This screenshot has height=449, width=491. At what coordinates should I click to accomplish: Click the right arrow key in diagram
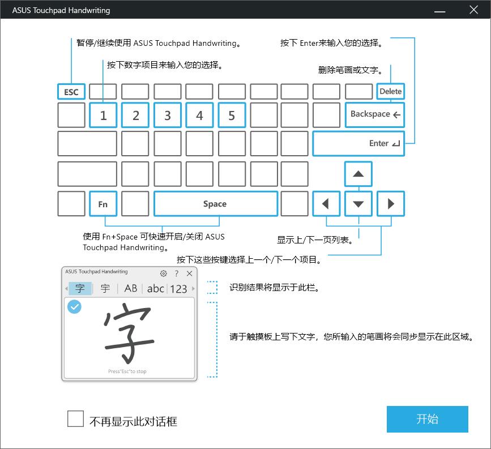[391, 204]
